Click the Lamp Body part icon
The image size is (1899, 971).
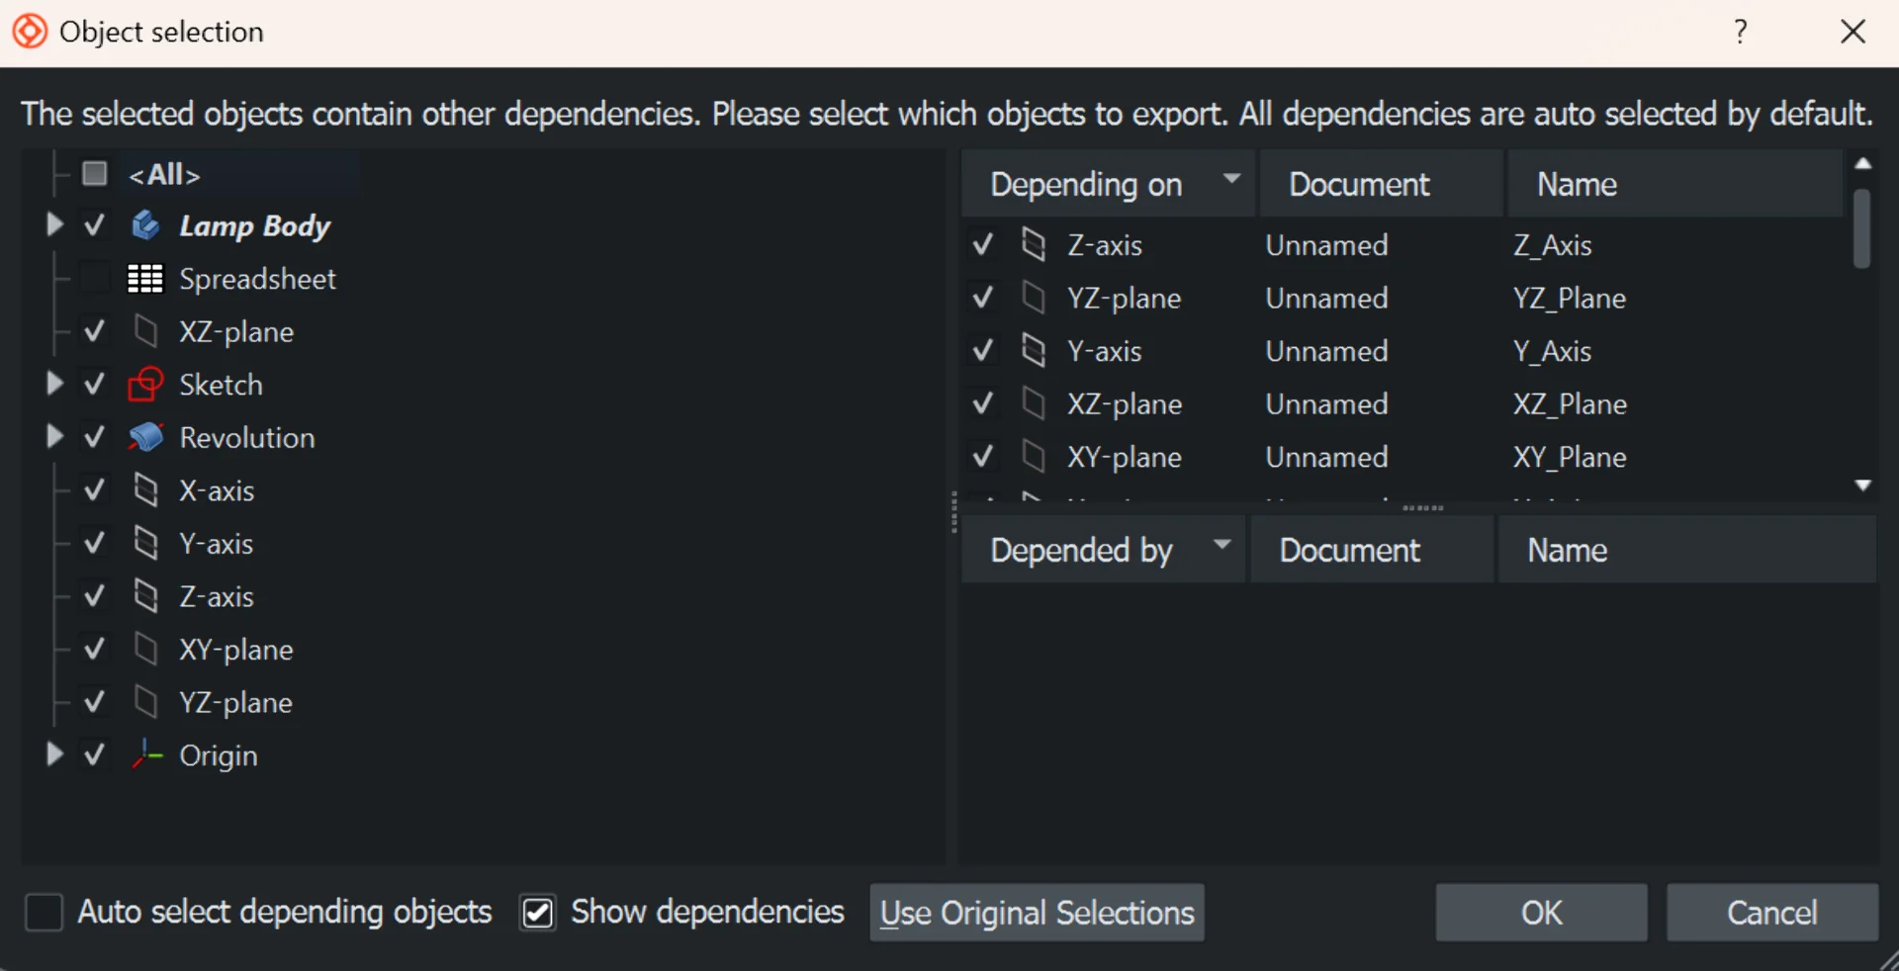pos(145,225)
